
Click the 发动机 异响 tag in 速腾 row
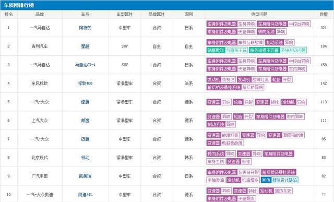click(x=294, y=102)
